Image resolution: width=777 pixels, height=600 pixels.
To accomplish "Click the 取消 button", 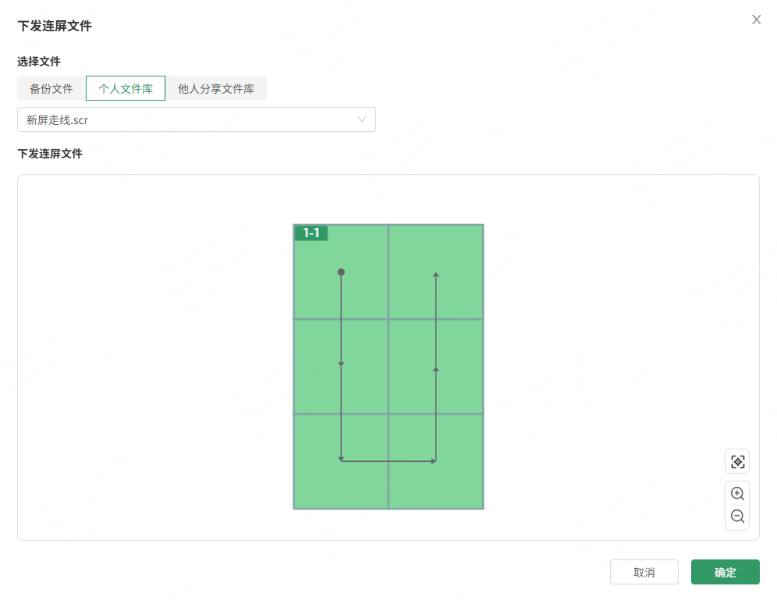I will [x=644, y=572].
